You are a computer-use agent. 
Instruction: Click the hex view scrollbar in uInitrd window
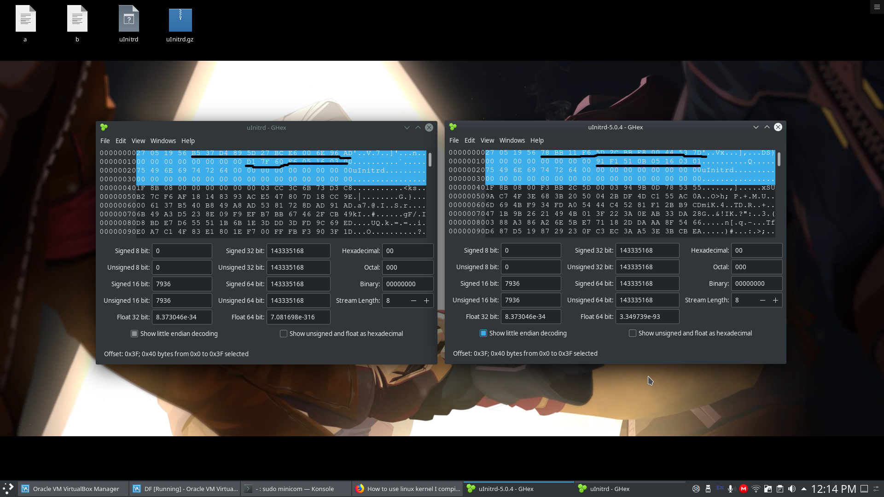point(430,160)
